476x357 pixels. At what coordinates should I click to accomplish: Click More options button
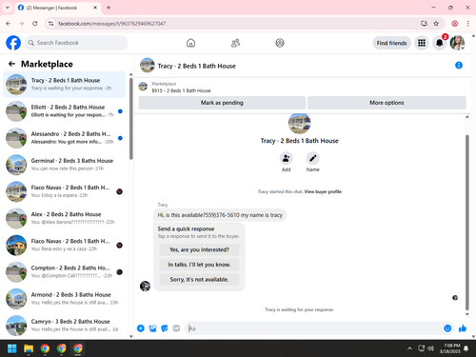coord(387,103)
